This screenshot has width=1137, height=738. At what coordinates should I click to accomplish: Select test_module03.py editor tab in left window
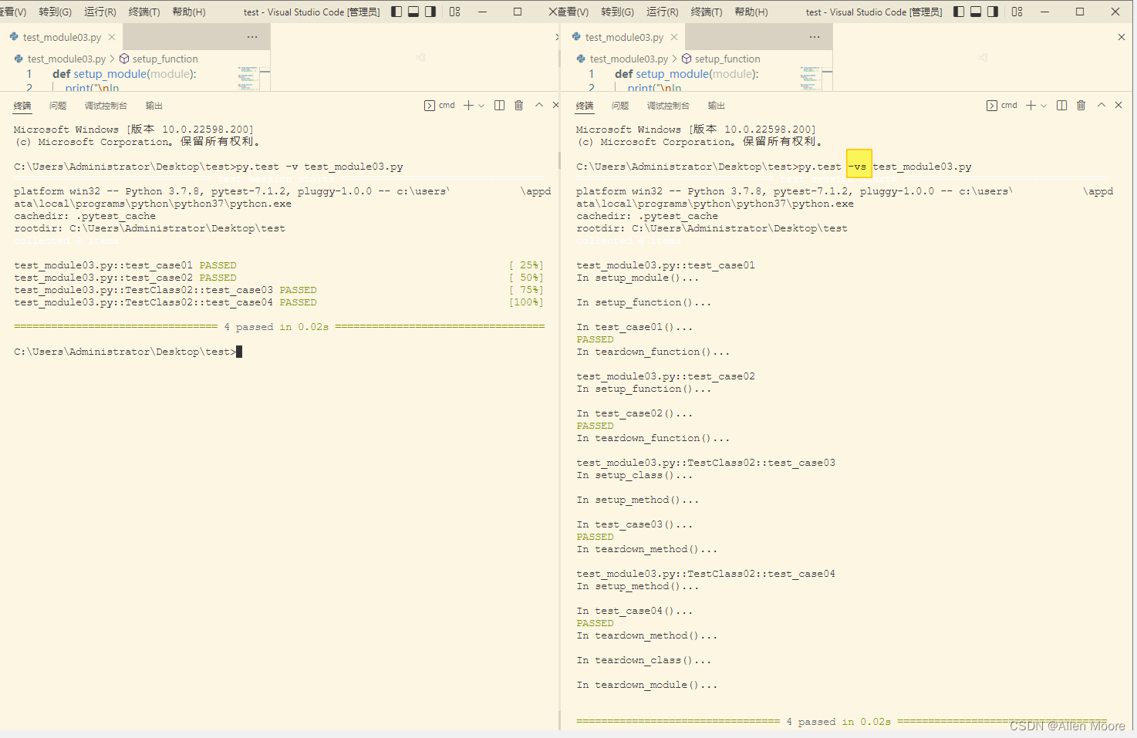tap(62, 37)
